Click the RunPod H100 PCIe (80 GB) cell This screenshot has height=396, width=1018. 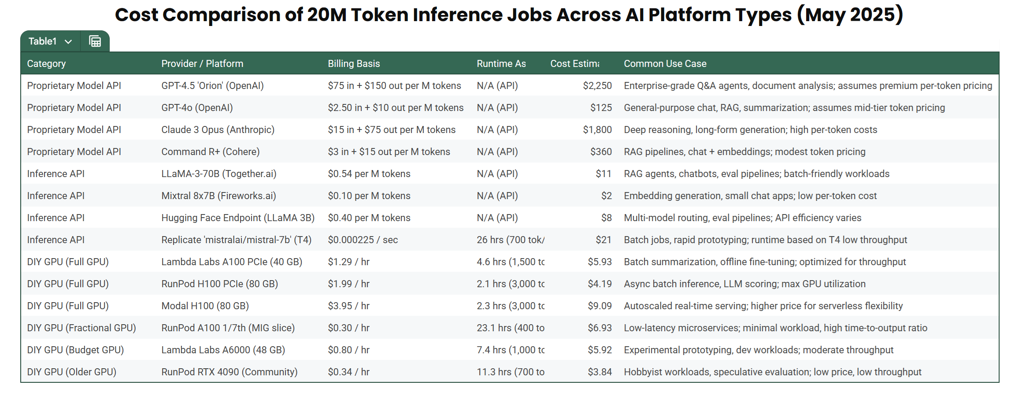219,284
